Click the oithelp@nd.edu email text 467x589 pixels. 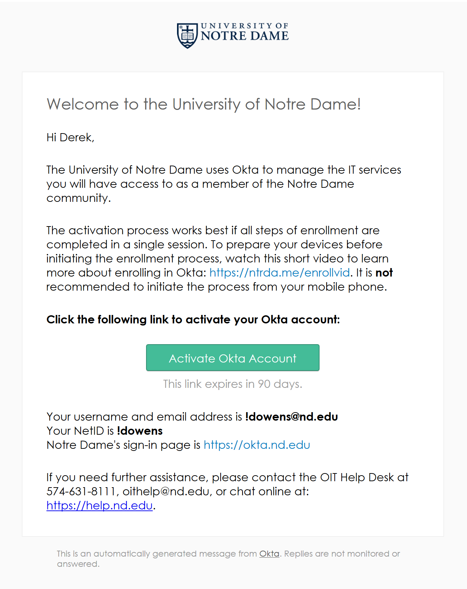tap(166, 491)
